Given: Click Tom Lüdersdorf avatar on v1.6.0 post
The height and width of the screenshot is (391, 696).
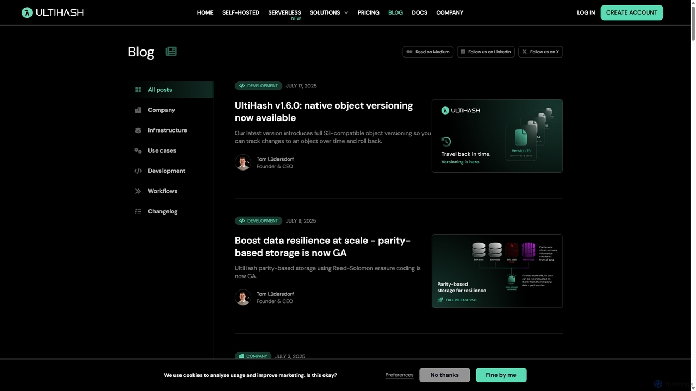Looking at the screenshot, I should coord(243,162).
